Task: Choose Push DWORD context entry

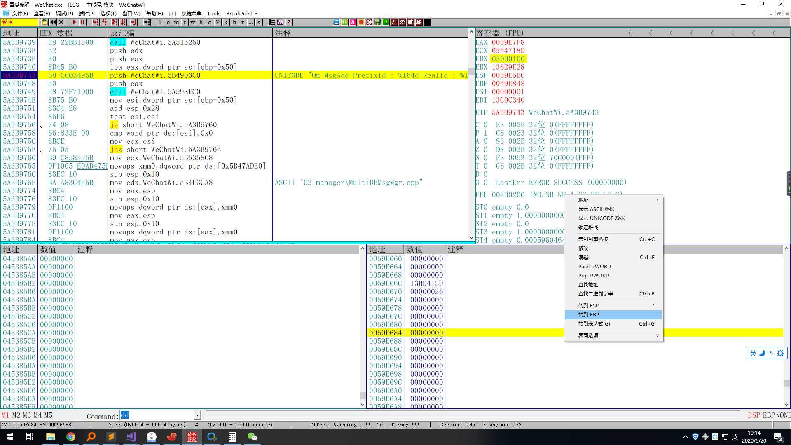Action: click(614, 267)
